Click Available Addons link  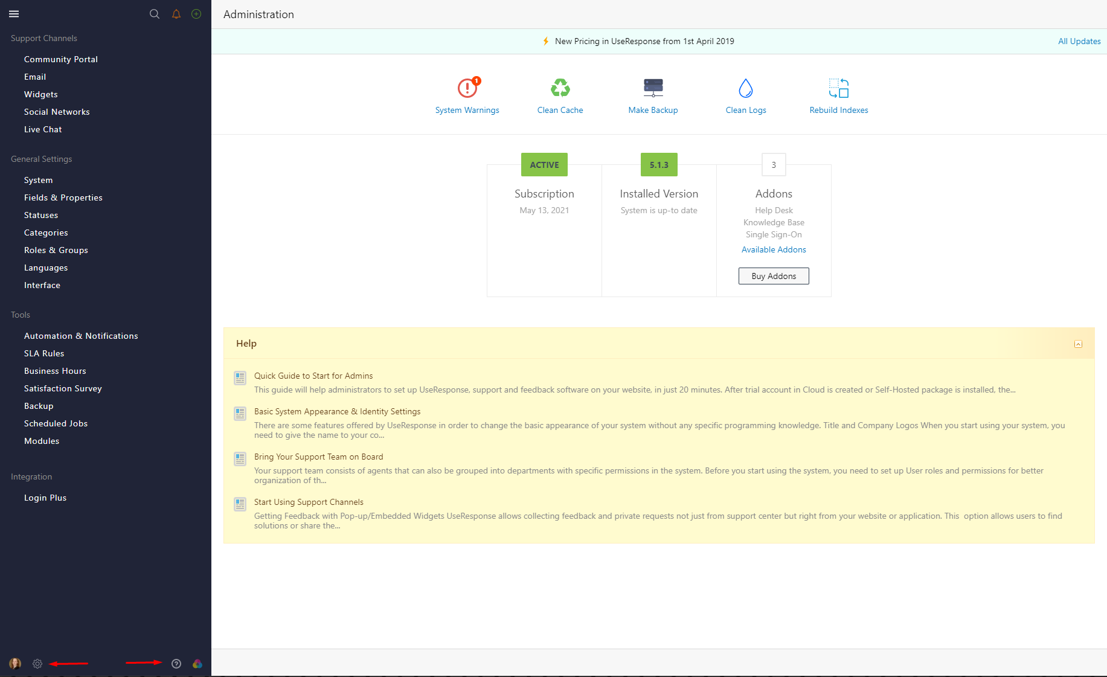point(774,249)
